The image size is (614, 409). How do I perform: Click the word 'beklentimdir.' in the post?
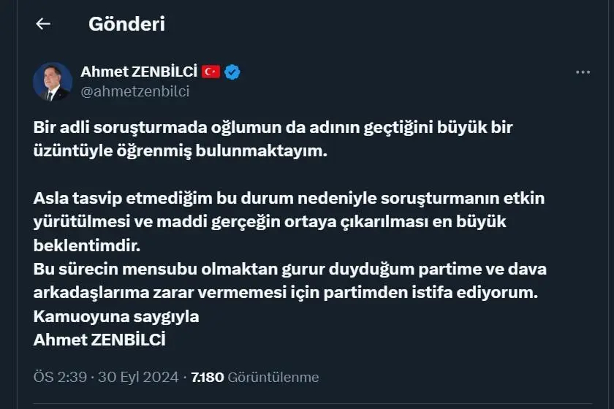click(x=76, y=244)
